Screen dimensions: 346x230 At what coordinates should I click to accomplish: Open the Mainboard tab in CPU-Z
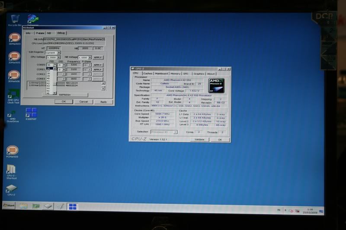(x=161, y=73)
